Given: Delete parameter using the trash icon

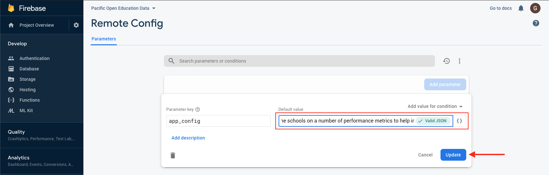Looking at the screenshot, I should coord(173,155).
